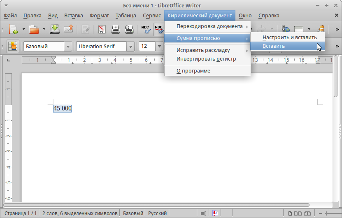Click the font size field showing 12
The image size is (342, 218).
[x=147, y=46]
